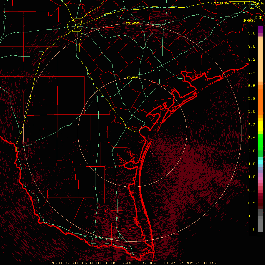Click the 100 NMI range ring label
The height and width of the screenshot is (265, 265).
click(x=132, y=23)
